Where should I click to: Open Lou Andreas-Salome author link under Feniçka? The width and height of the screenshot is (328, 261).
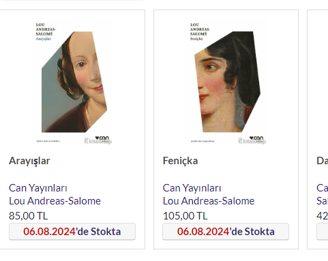click(x=209, y=201)
